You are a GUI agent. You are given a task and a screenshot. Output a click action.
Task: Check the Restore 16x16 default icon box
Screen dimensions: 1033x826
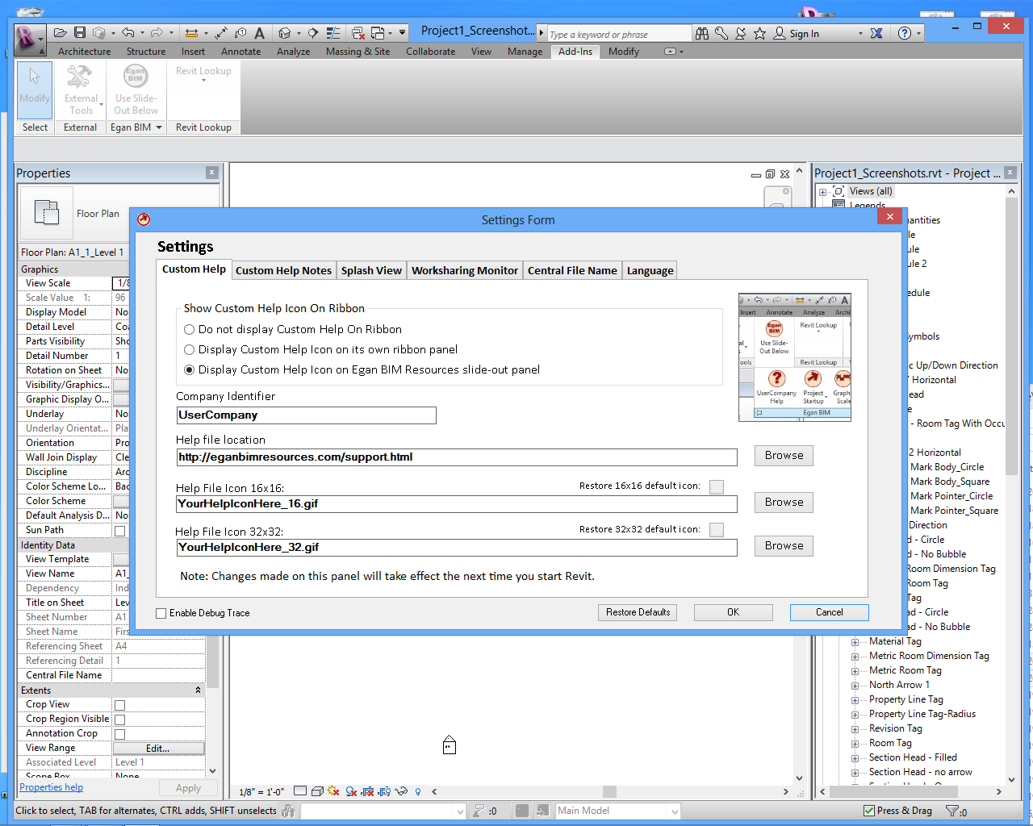[x=717, y=486]
